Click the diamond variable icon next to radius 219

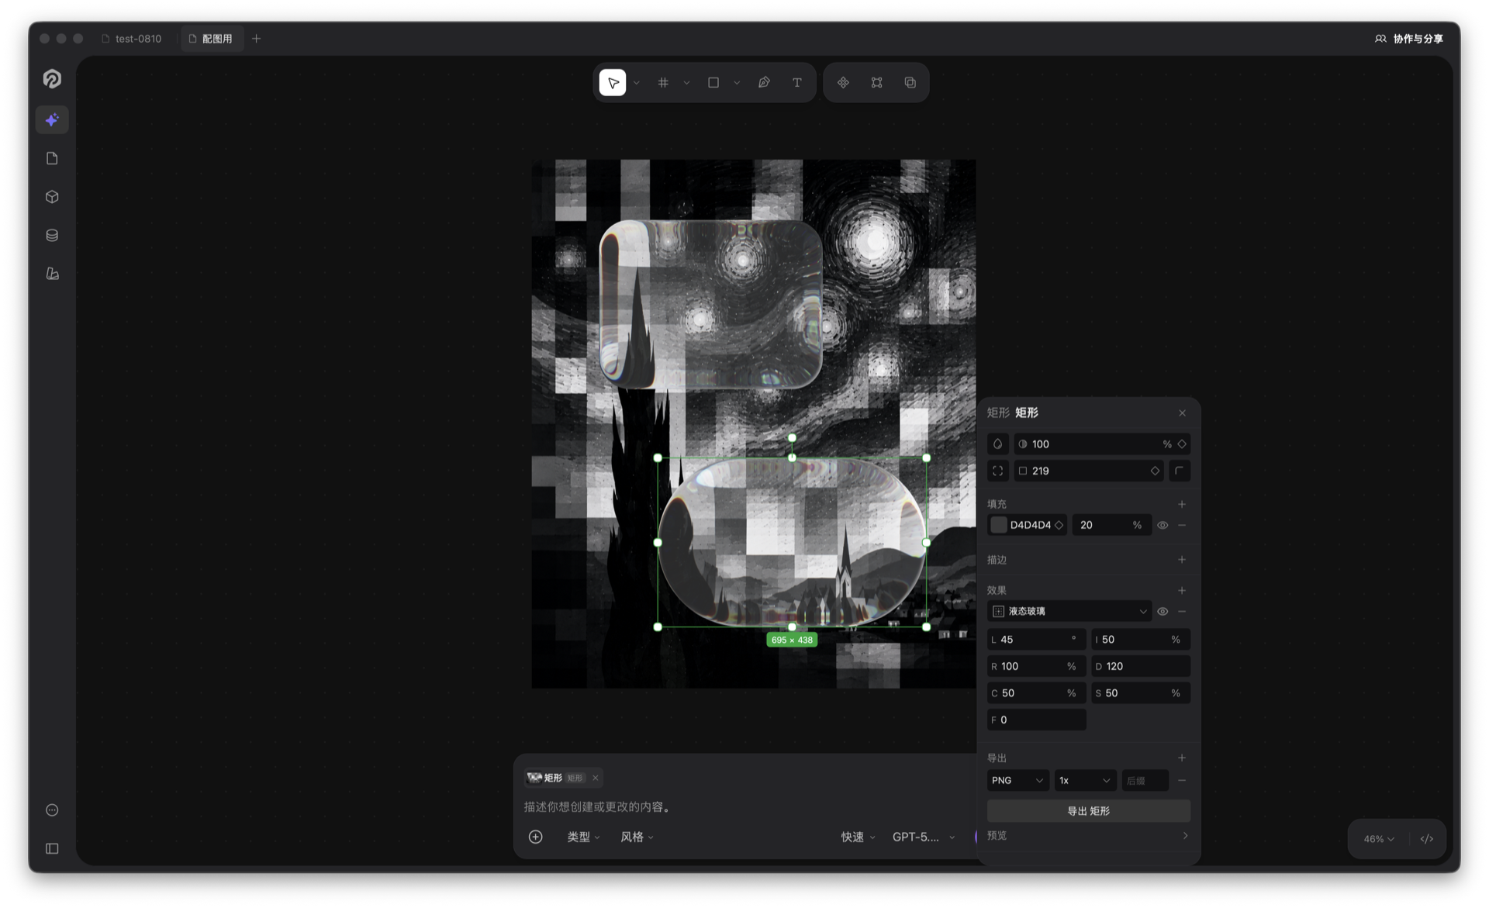[1155, 471]
